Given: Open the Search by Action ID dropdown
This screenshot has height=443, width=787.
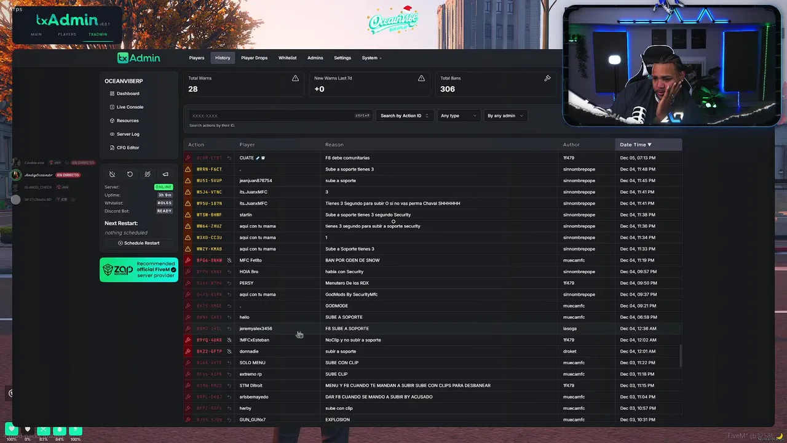Looking at the screenshot, I should [405, 116].
